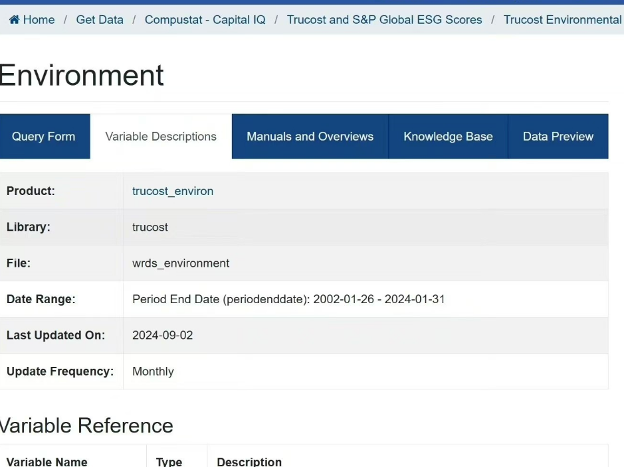
Task: Select the Variable Descriptions tab
Action: pyautogui.click(x=160, y=136)
